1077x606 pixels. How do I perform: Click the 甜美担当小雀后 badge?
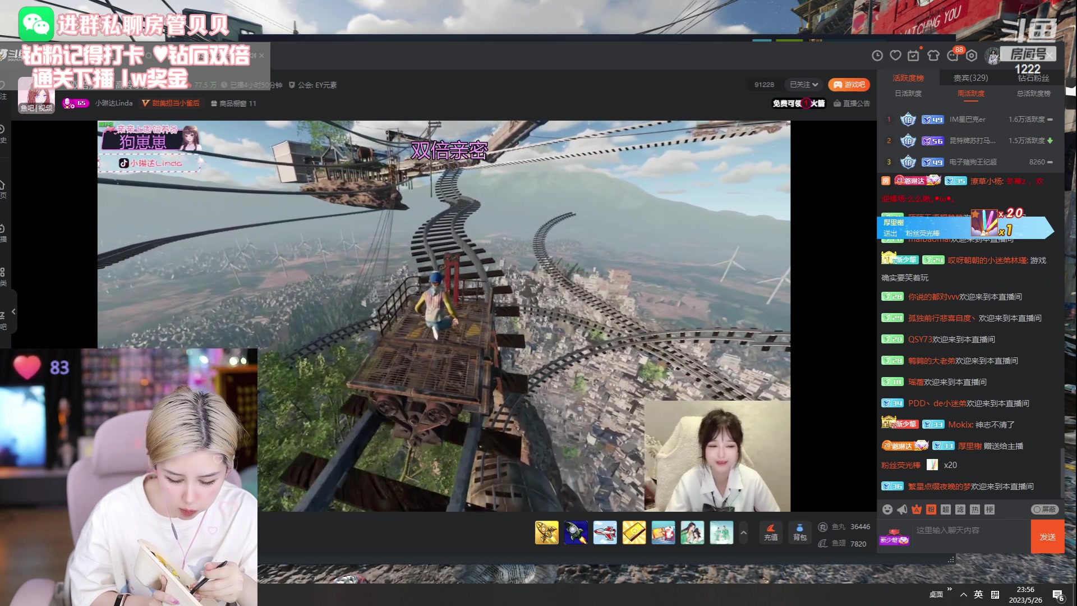point(171,103)
